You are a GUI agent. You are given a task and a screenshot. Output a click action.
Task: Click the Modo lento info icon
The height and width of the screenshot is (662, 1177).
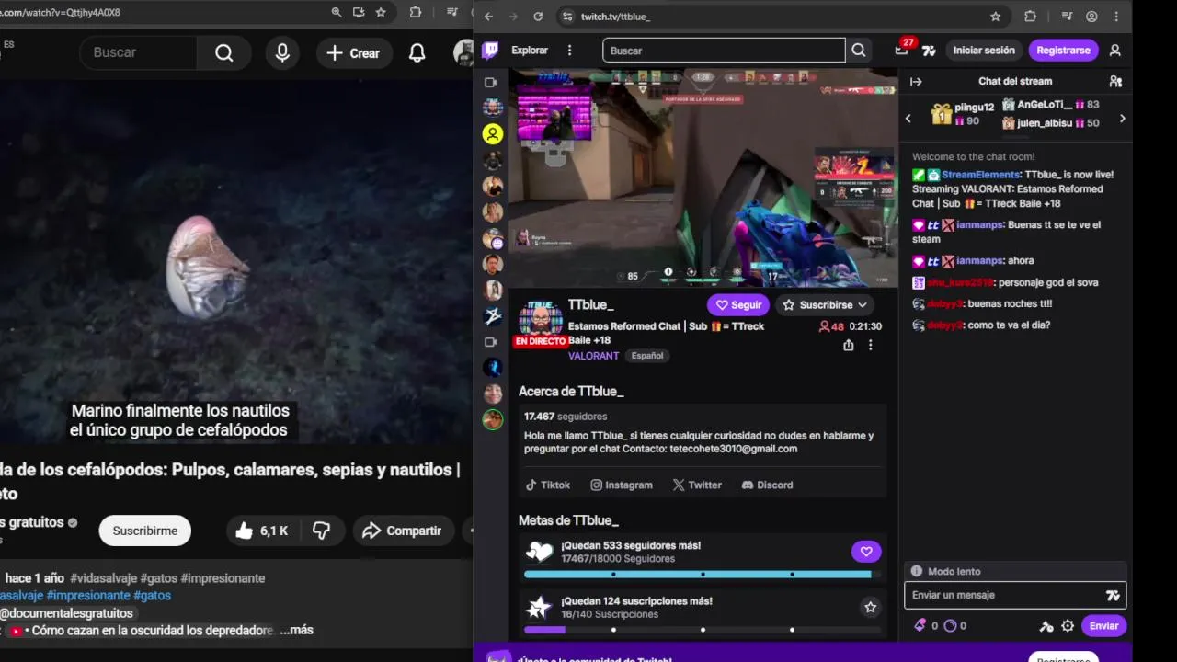916,571
